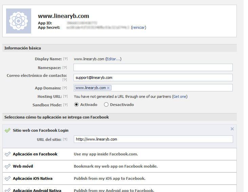Click the Namespace input field
Screen dimensions: 248x192
point(153,67)
